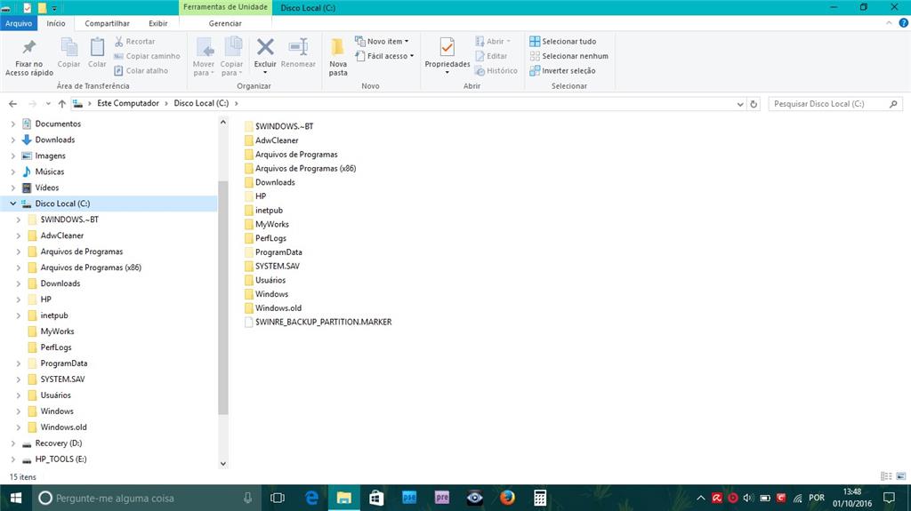Switch to Início tab
The height and width of the screenshot is (511, 911).
click(x=56, y=23)
